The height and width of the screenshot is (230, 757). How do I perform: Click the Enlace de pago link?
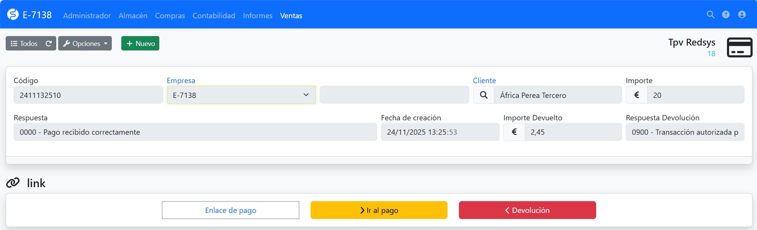pos(230,210)
